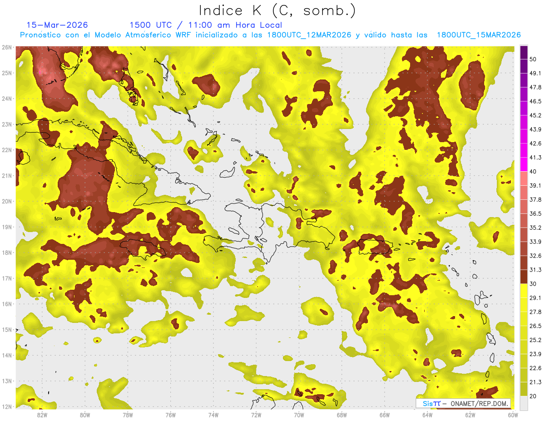
Task: Click the 76W longitude label
Action: coord(171,415)
